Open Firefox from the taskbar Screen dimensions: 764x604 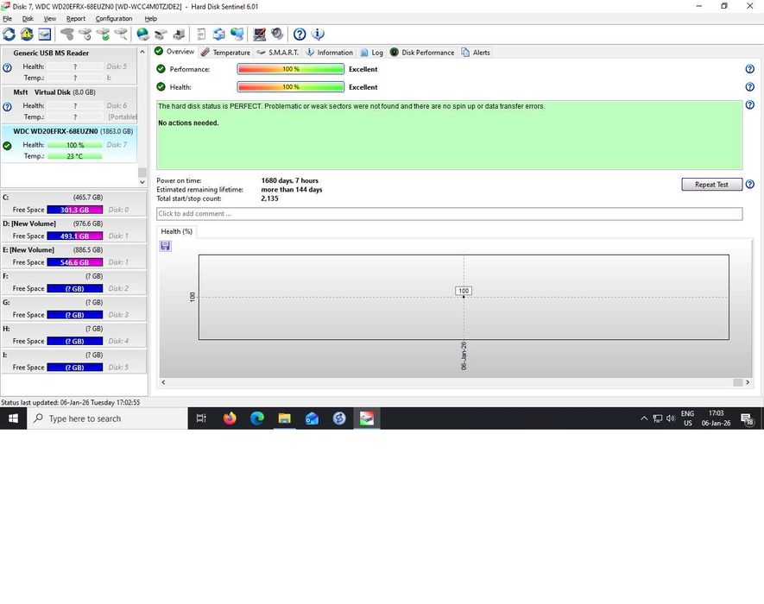(x=230, y=418)
